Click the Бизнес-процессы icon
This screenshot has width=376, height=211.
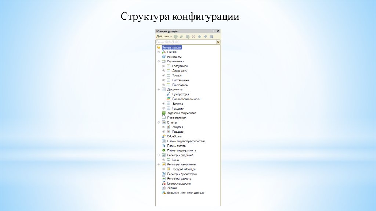click(164, 183)
